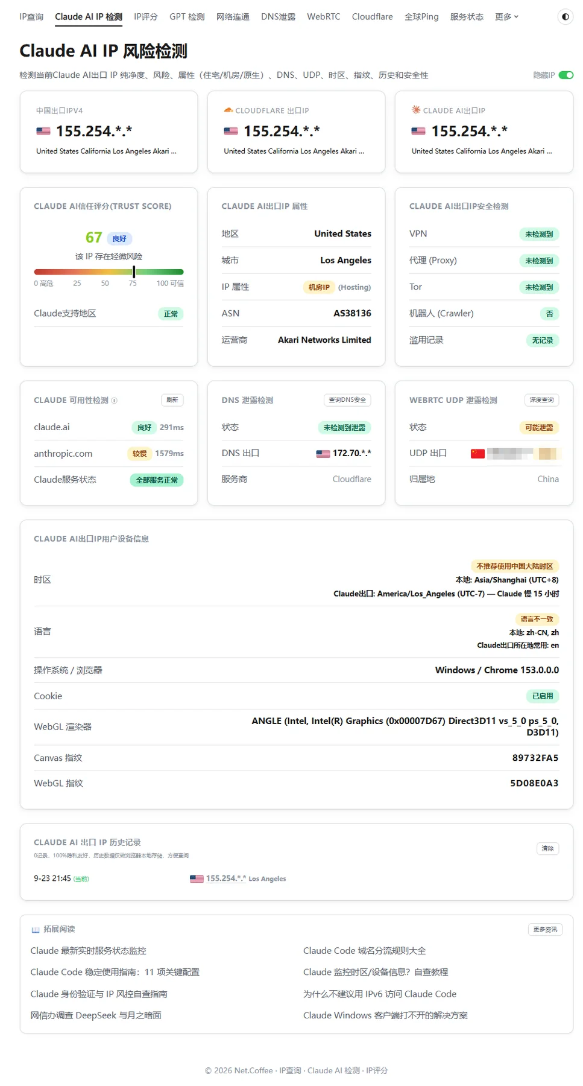Open the WebRTC navigation tab
583x1086 pixels.
(324, 17)
